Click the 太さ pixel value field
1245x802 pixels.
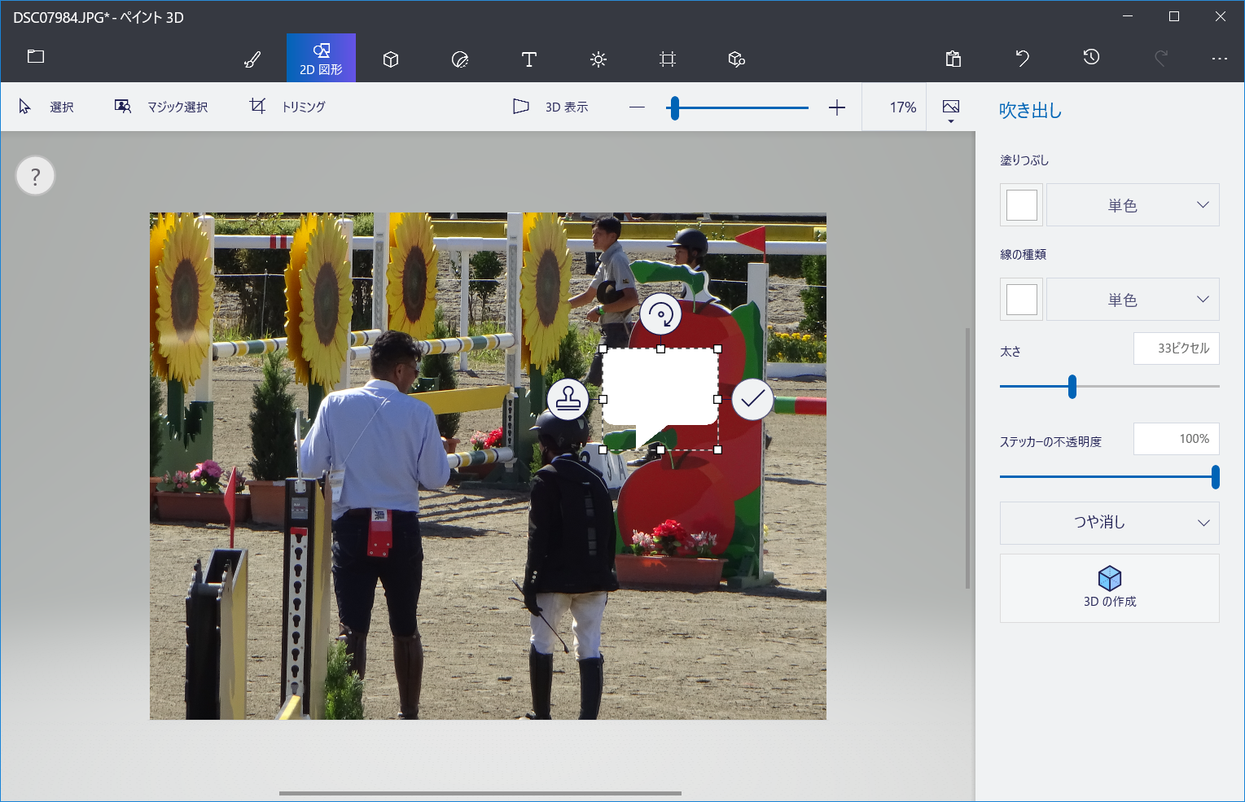[x=1176, y=348]
